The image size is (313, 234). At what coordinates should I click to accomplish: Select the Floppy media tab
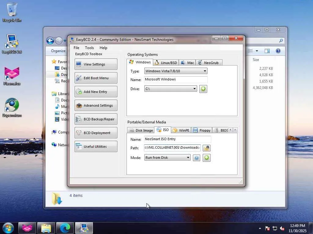pos(202,130)
